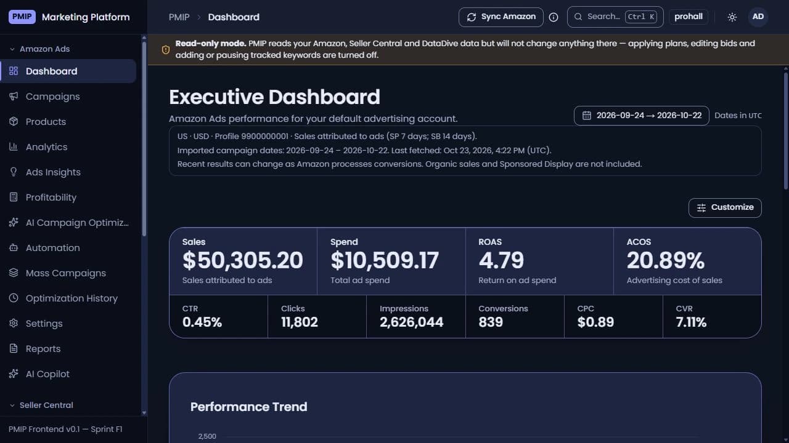The image size is (789, 443).
Task: Click the AI Campaign Optimization sparkle icon
Action: [x=14, y=223]
